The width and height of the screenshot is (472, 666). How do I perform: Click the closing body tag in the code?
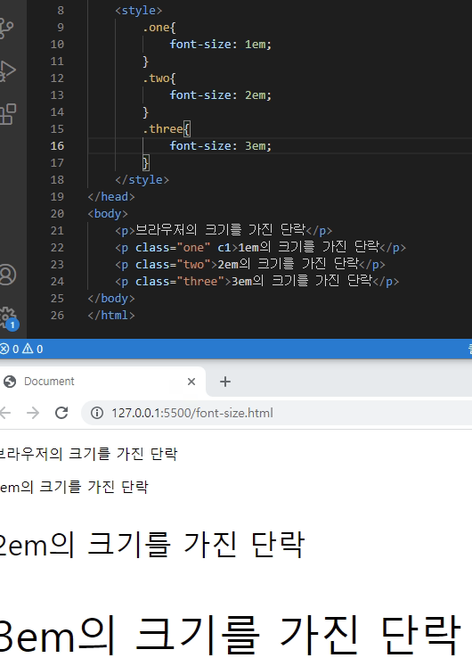tap(111, 298)
